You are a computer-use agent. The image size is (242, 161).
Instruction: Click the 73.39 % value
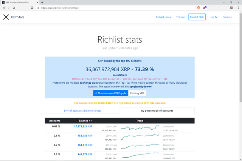point(144,69)
